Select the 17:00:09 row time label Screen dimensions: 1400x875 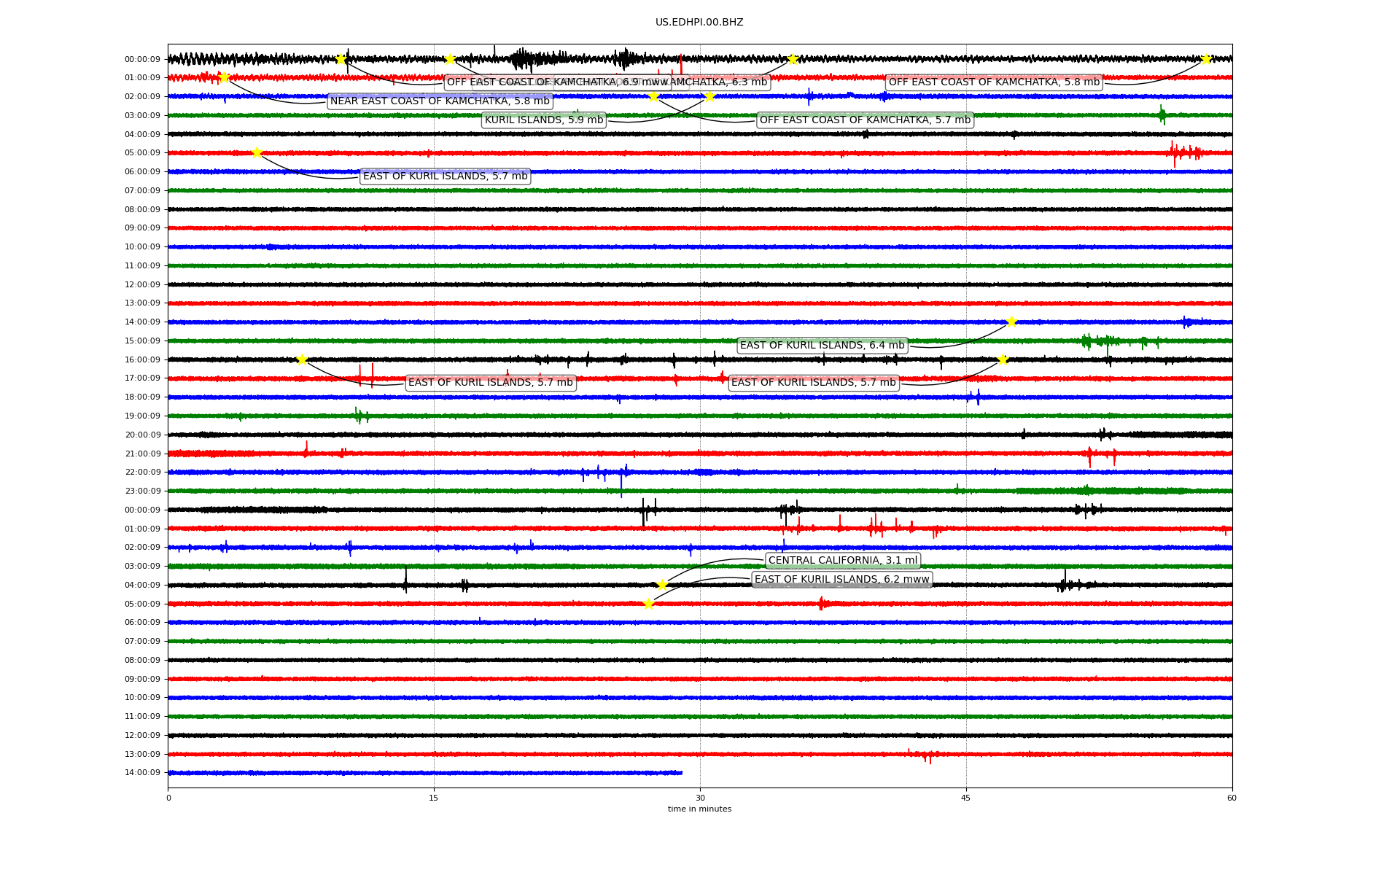click(x=142, y=378)
